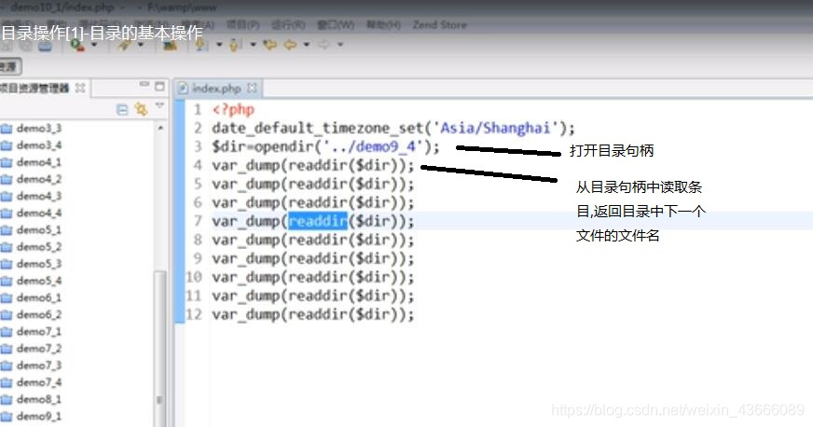Click the greyed Forward navigation arrow

click(324, 45)
